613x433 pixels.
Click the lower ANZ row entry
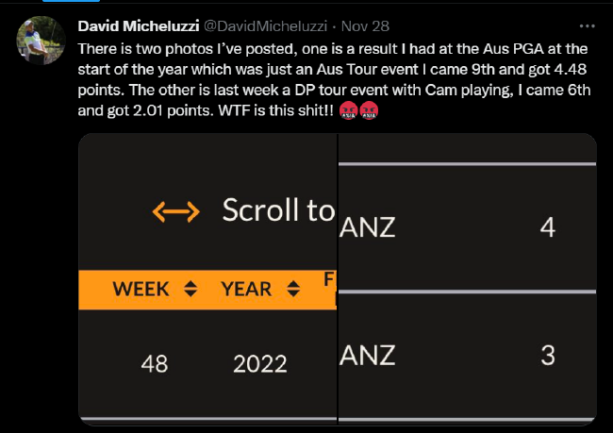[467, 356]
